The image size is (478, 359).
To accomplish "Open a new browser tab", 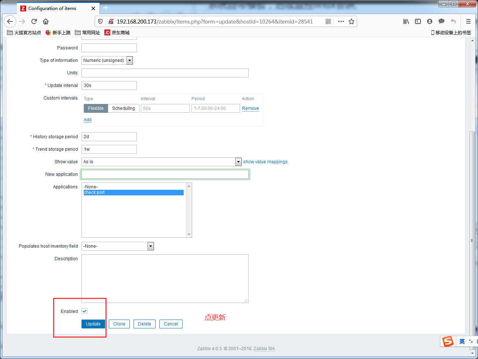I will pyautogui.click(x=106, y=8).
